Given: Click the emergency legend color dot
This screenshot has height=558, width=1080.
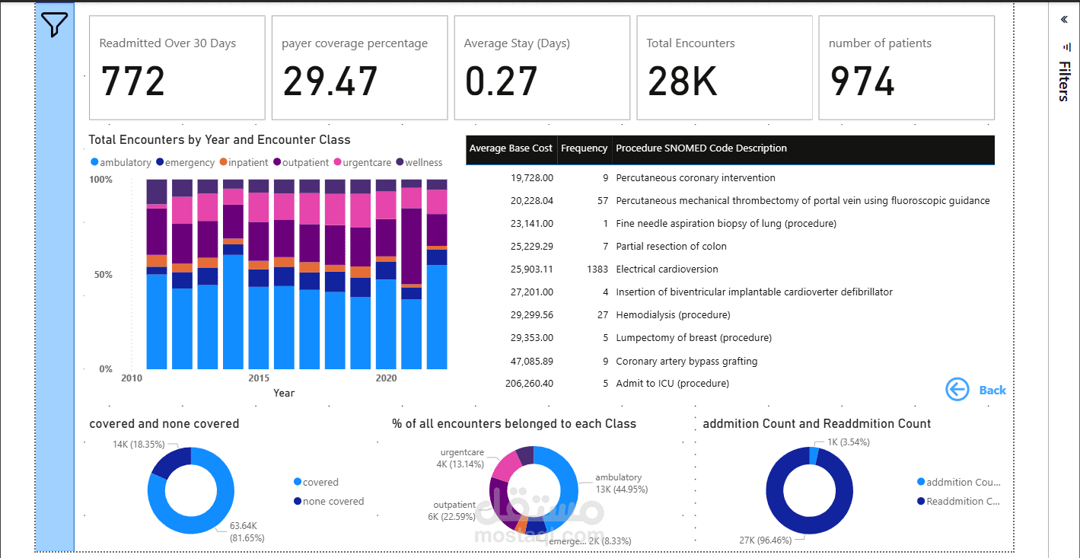Looking at the screenshot, I should tap(160, 162).
